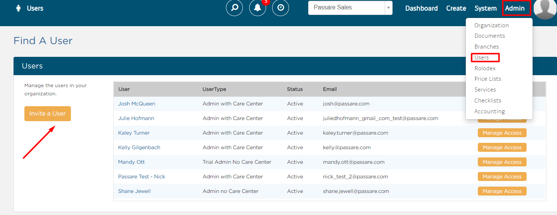The image size is (557, 215).
Task: Click the Find A User heading
Action: pos(43,40)
